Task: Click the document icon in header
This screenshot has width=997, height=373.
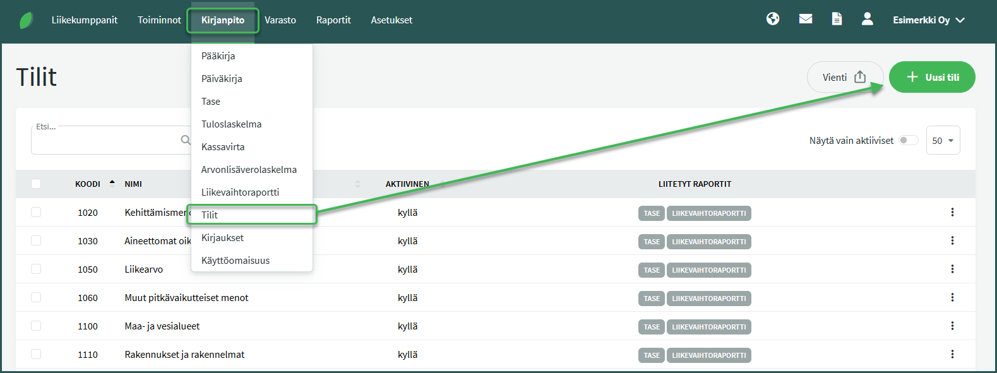Action: (837, 19)
